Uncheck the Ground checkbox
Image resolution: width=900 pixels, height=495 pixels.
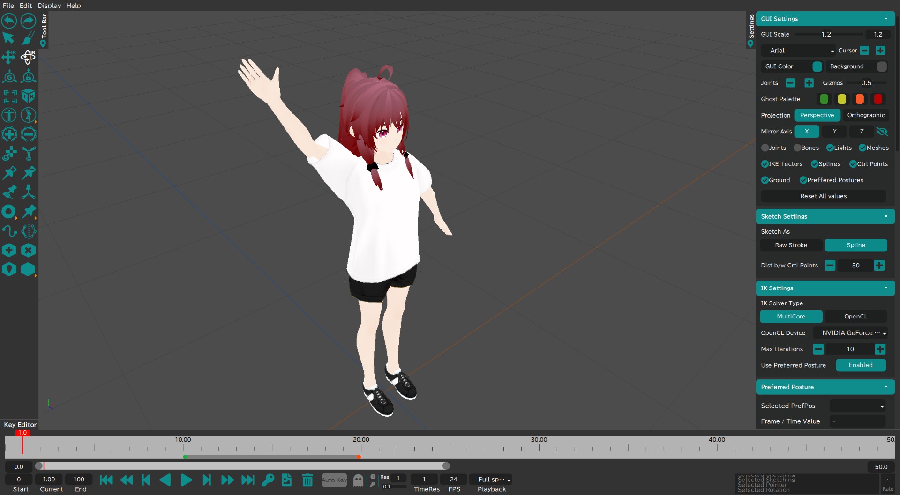tap(765, 180)
